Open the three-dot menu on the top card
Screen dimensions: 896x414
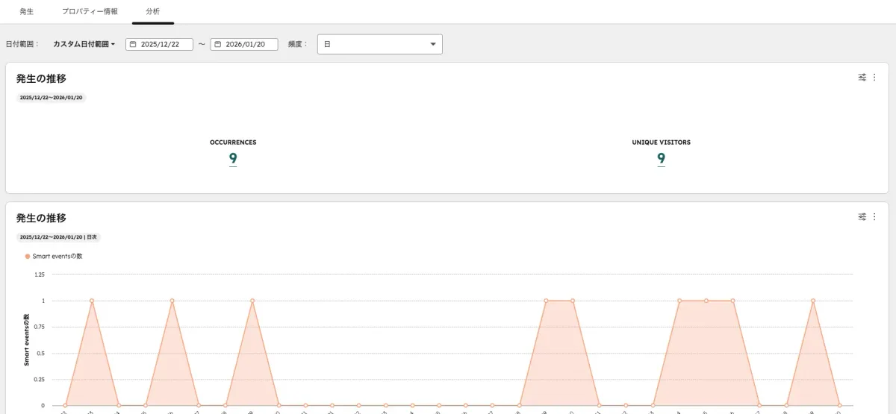pyautogui.click(x=874, y=77)
